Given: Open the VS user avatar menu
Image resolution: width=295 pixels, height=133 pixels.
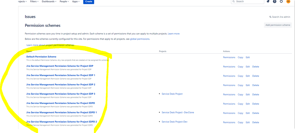Looking at the screenshot, I should coord(288,1).
